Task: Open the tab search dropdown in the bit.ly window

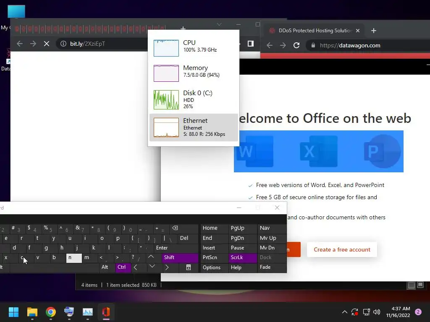Action: (219, 24)
